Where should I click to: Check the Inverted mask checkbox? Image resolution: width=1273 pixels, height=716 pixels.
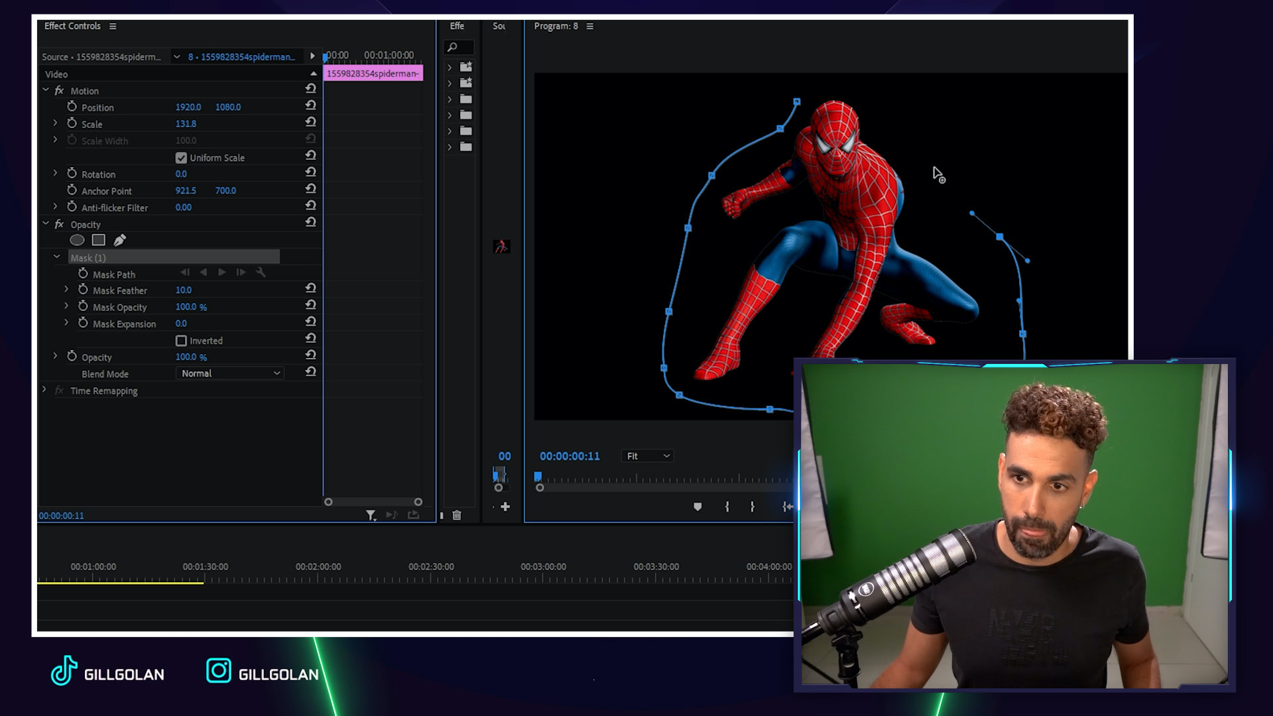pyautogui.click(x=181, y=341)
